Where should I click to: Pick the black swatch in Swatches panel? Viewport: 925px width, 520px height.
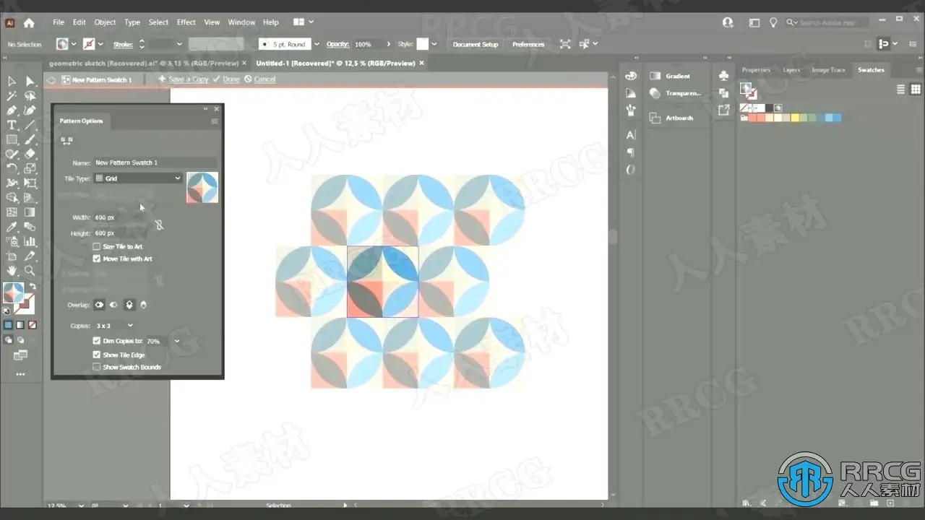pyautogui.click(x=769, y=108)
